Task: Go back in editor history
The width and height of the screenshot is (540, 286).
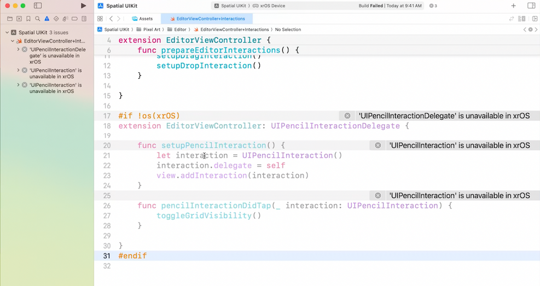Action: 111,19
